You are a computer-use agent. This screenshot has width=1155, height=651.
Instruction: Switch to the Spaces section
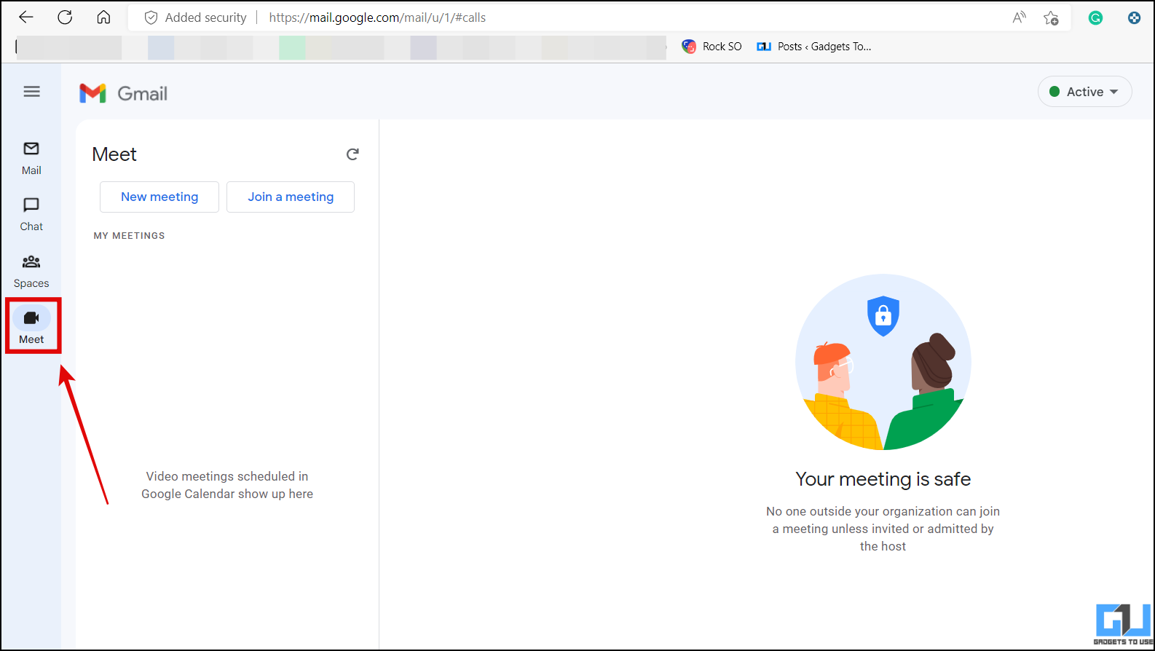31,271
